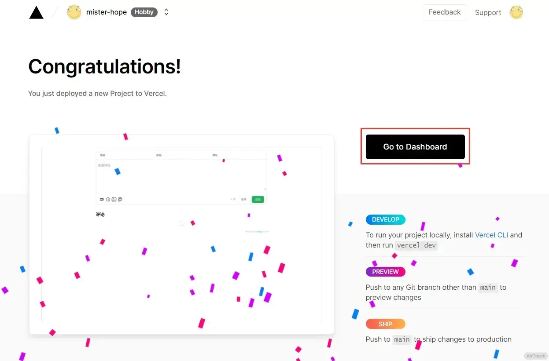Click the SHIP label badge

click(385, 324)
